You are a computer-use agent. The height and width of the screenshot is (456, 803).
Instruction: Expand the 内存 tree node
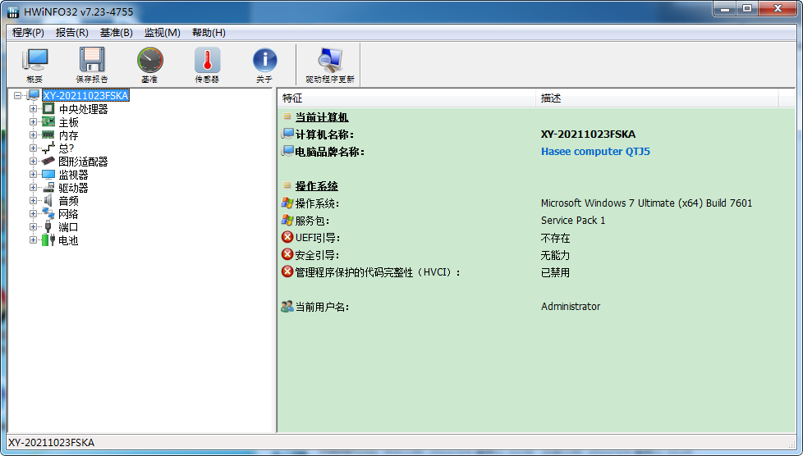click(x=33, y=135)
